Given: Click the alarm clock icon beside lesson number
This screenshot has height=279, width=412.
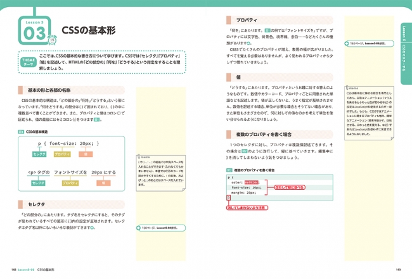Looking at the screenshot, I should click(52, 40).
